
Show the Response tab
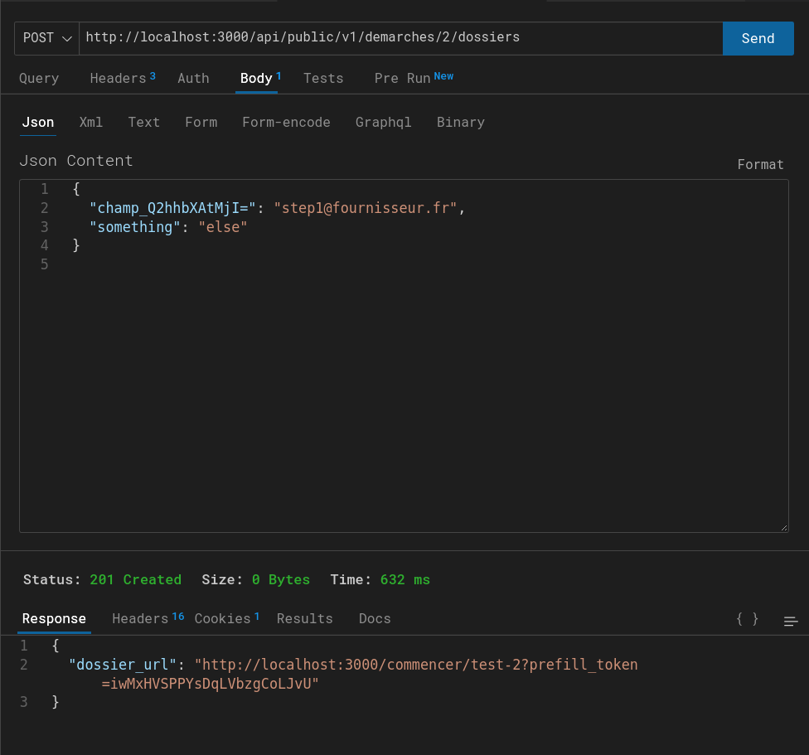54,619
